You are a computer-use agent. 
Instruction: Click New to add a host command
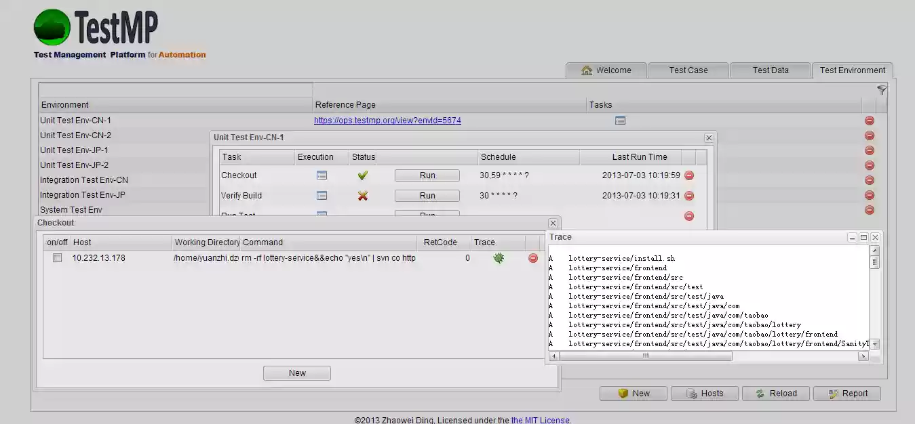pos(296,373)
